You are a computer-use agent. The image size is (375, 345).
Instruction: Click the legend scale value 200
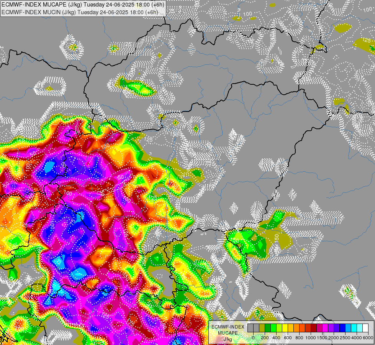pyautogui.click(x=265, y=338)
